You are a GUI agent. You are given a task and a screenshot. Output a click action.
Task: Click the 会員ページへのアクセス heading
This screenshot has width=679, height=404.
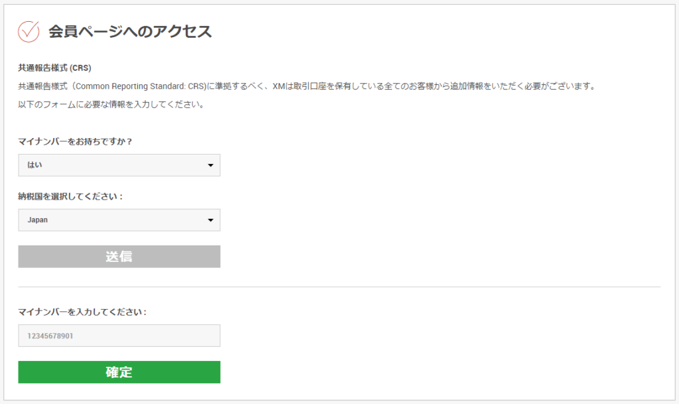click(130, 32)
